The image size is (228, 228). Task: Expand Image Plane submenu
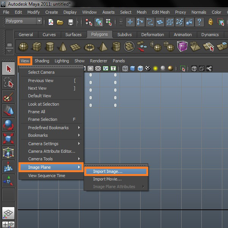pyautogui.click(x=51, y=167)
